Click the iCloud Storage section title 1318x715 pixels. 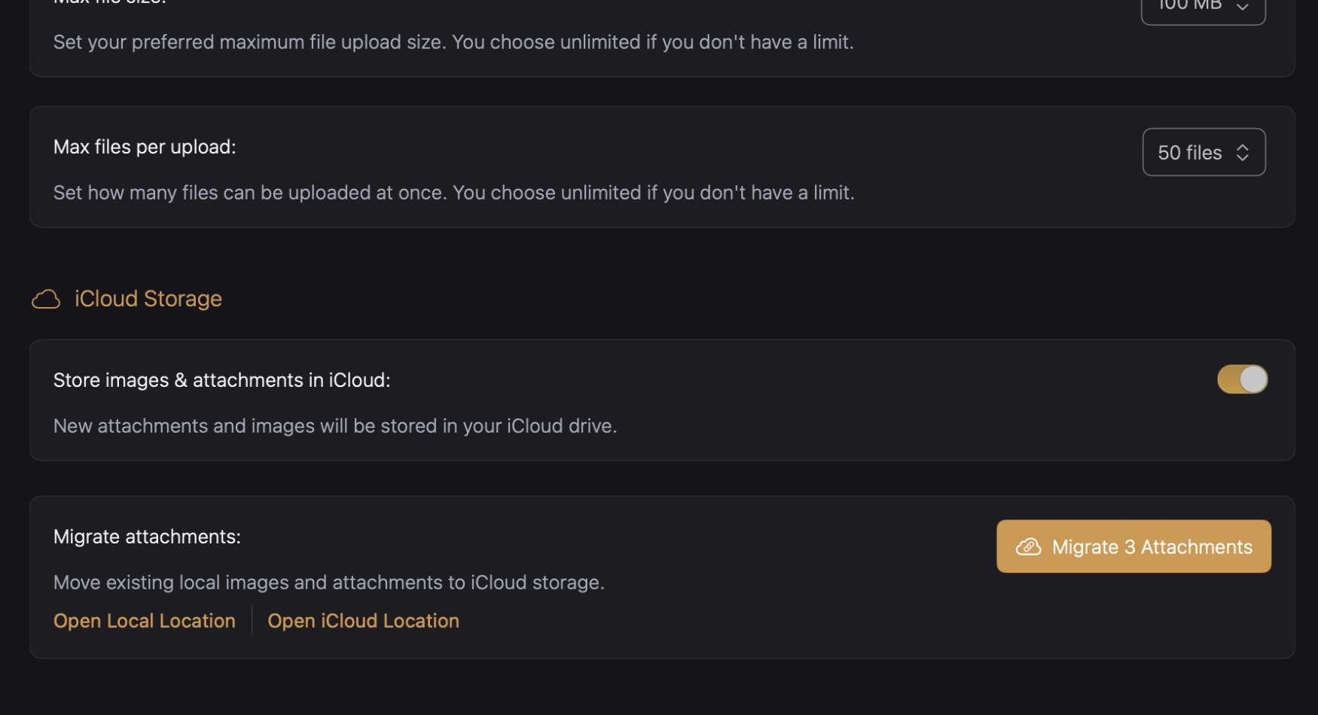(148, 298)
